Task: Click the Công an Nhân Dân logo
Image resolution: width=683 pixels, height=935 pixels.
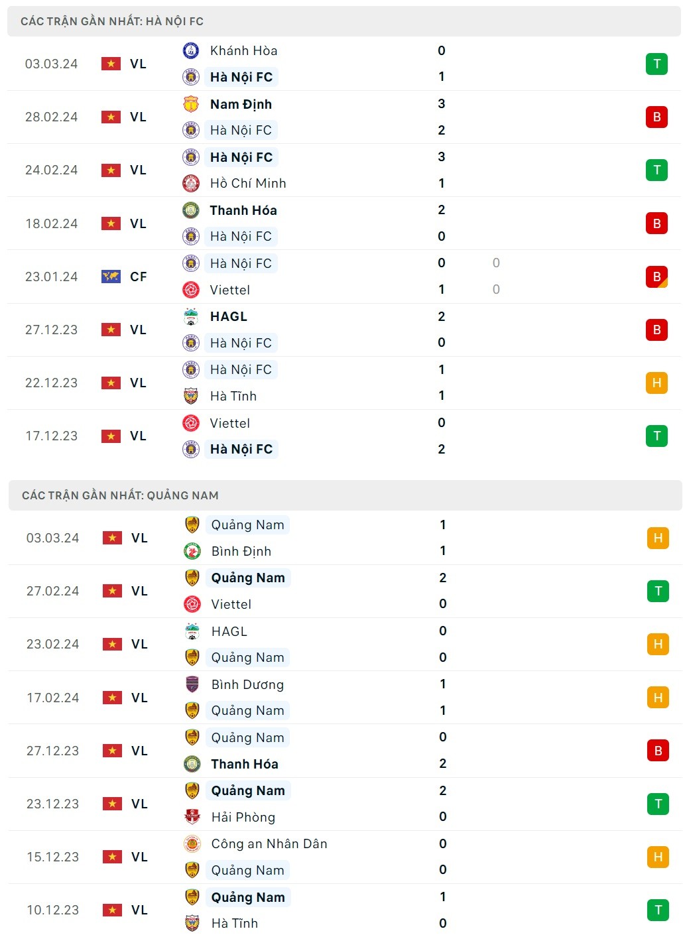Action: tap(192, 843)
